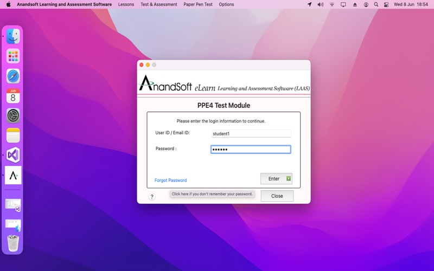Screen dimensions: 434x271
Task: Open Visual Studio from the dock
Action: (x=13, y=155)
